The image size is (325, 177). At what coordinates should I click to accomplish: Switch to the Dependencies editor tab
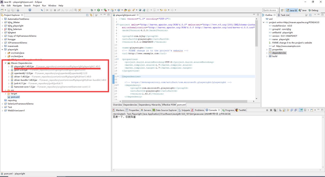(x=130, y=105)
